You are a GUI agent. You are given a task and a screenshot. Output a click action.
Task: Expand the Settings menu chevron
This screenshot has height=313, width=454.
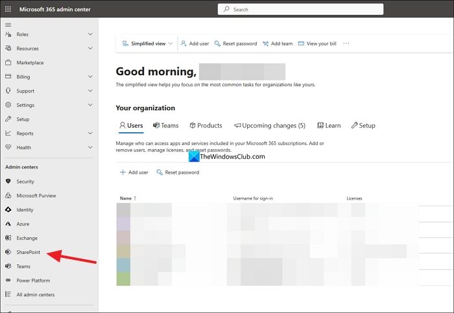point(90,105)
